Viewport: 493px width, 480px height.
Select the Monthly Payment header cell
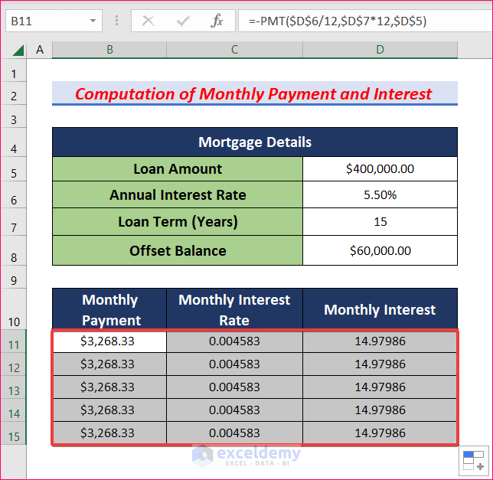(x=109, y=309)
